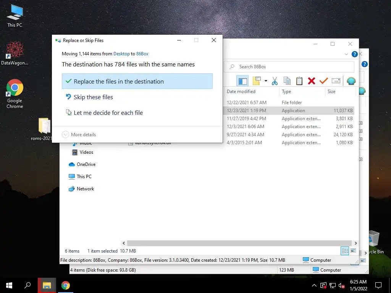Click the red X Delete icon
Viewport: 391px width, 293px height.
[312, 81]
